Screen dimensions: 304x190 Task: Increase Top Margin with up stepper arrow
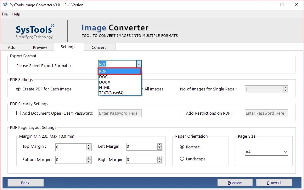[89, 145]
